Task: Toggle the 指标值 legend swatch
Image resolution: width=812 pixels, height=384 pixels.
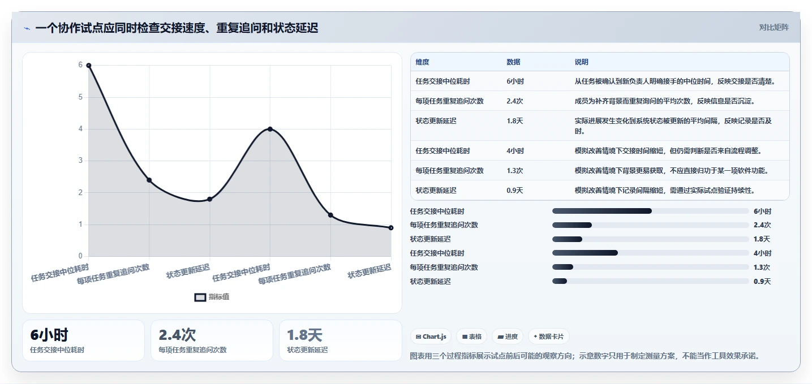Action: (x=200, y=297)
